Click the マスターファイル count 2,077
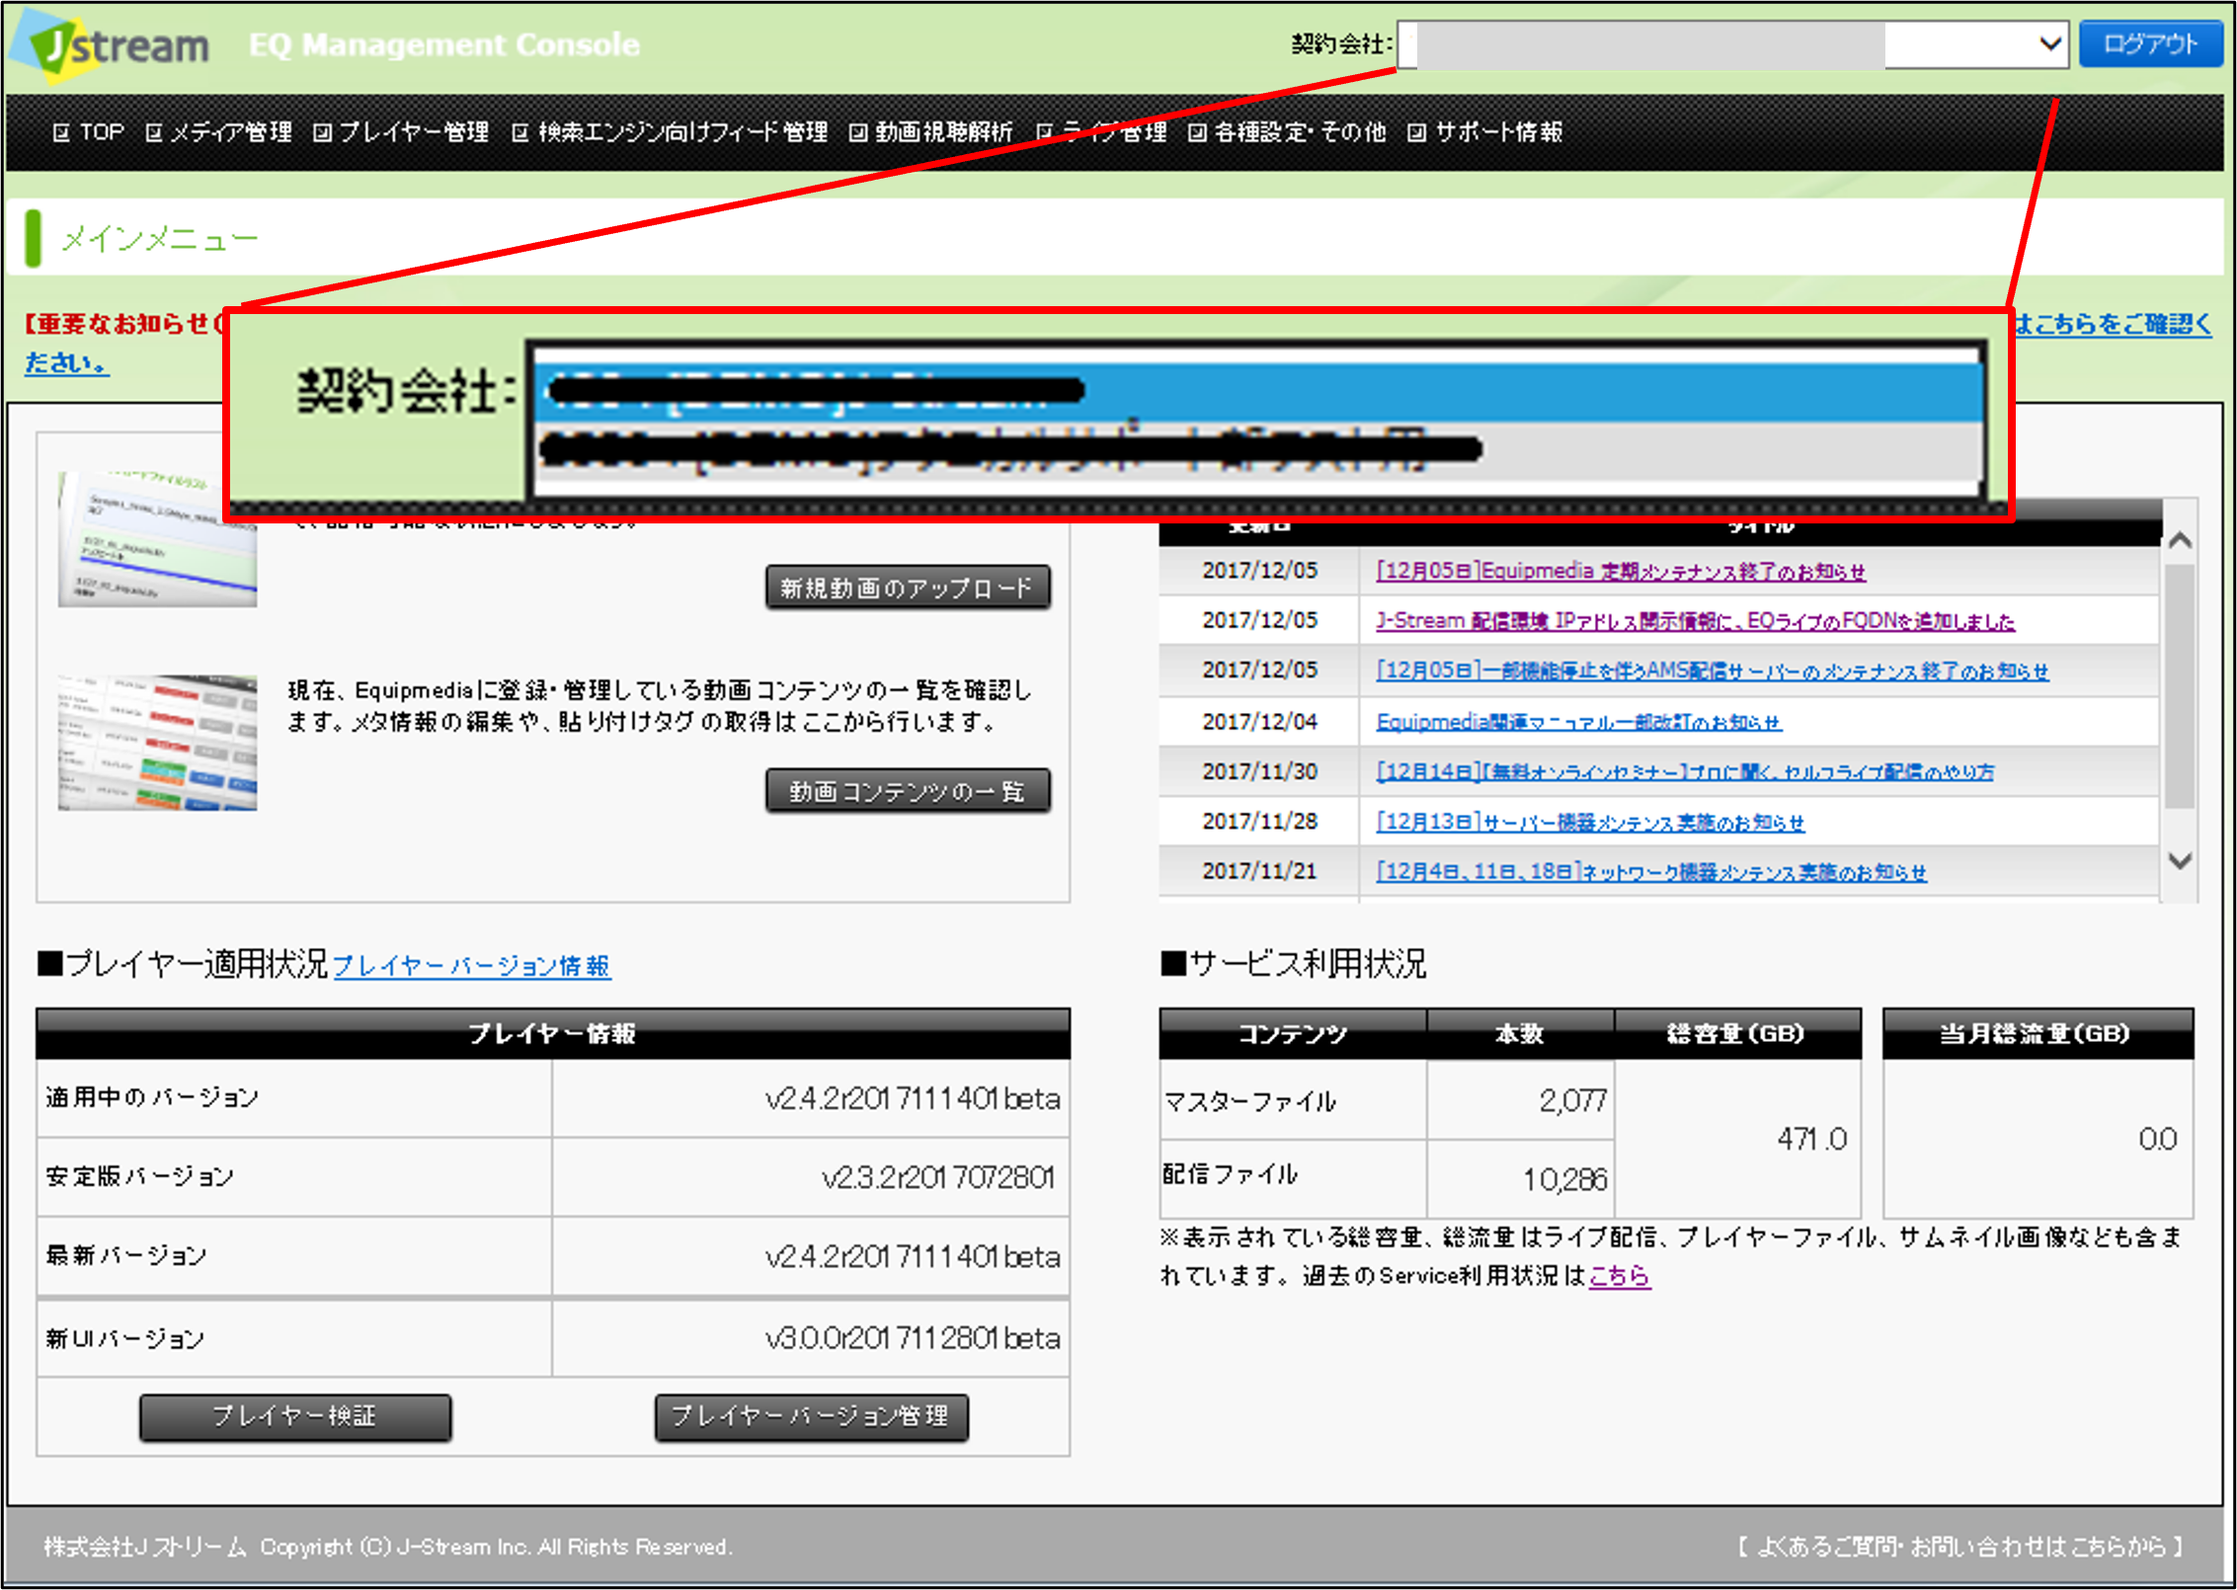 click(1572, 1100)
